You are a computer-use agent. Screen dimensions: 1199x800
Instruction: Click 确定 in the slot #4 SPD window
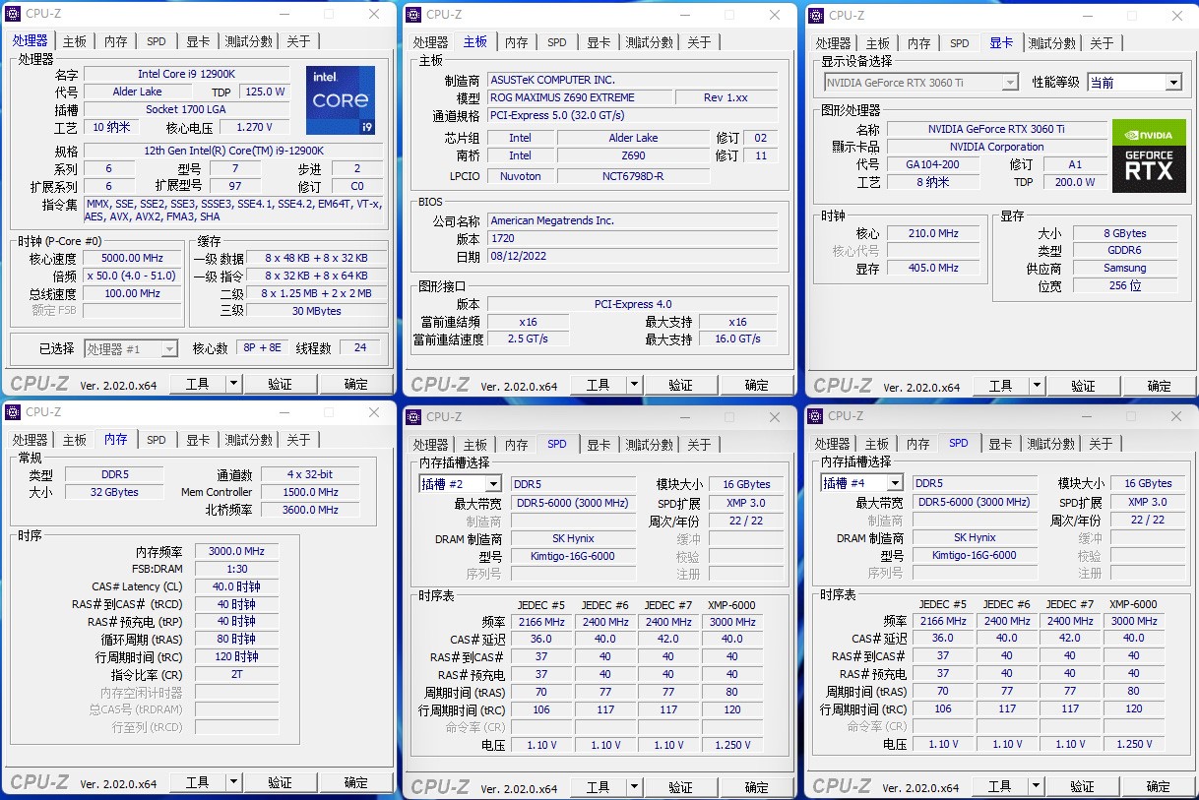point(1158,786)
